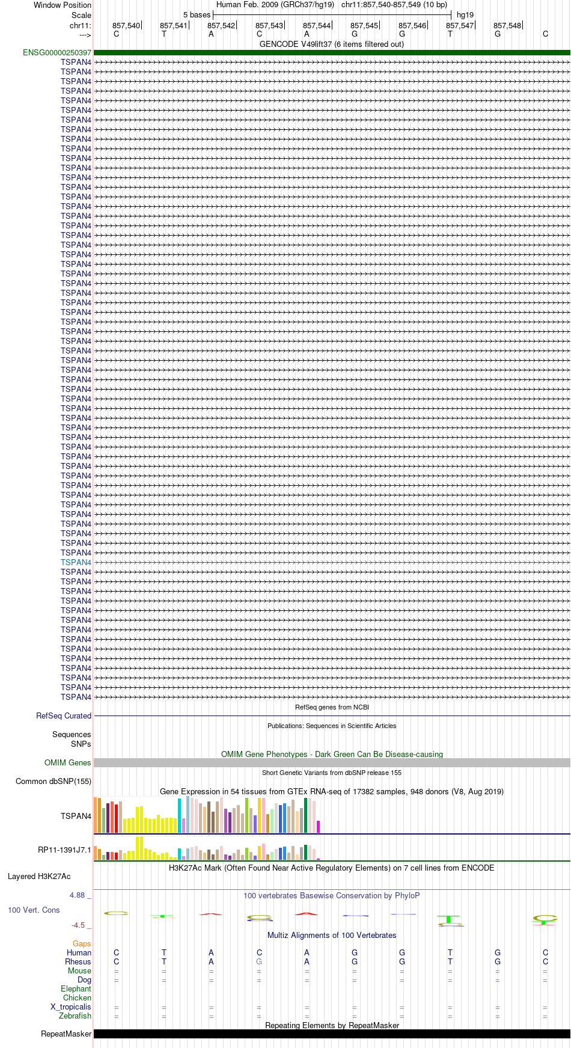Image resolution: width=571 pixels, height=1048 pixels.
Task: Select the gray OMIM Genes bar
Action: (x=332, y=762)
